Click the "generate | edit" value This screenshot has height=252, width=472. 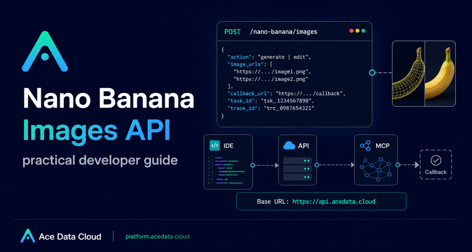point(284,57)
